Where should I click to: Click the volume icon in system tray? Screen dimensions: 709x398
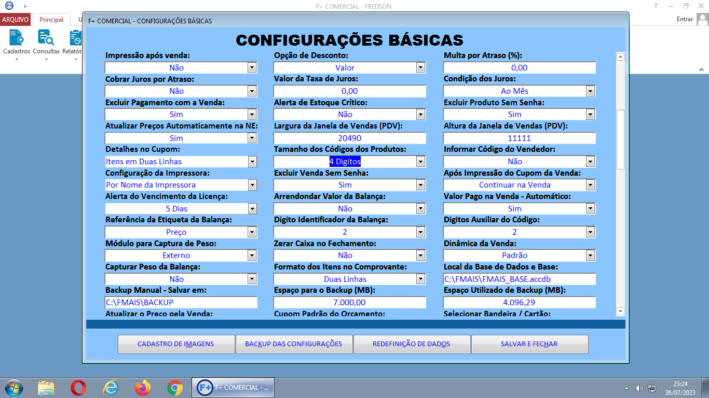pos(639,388)
